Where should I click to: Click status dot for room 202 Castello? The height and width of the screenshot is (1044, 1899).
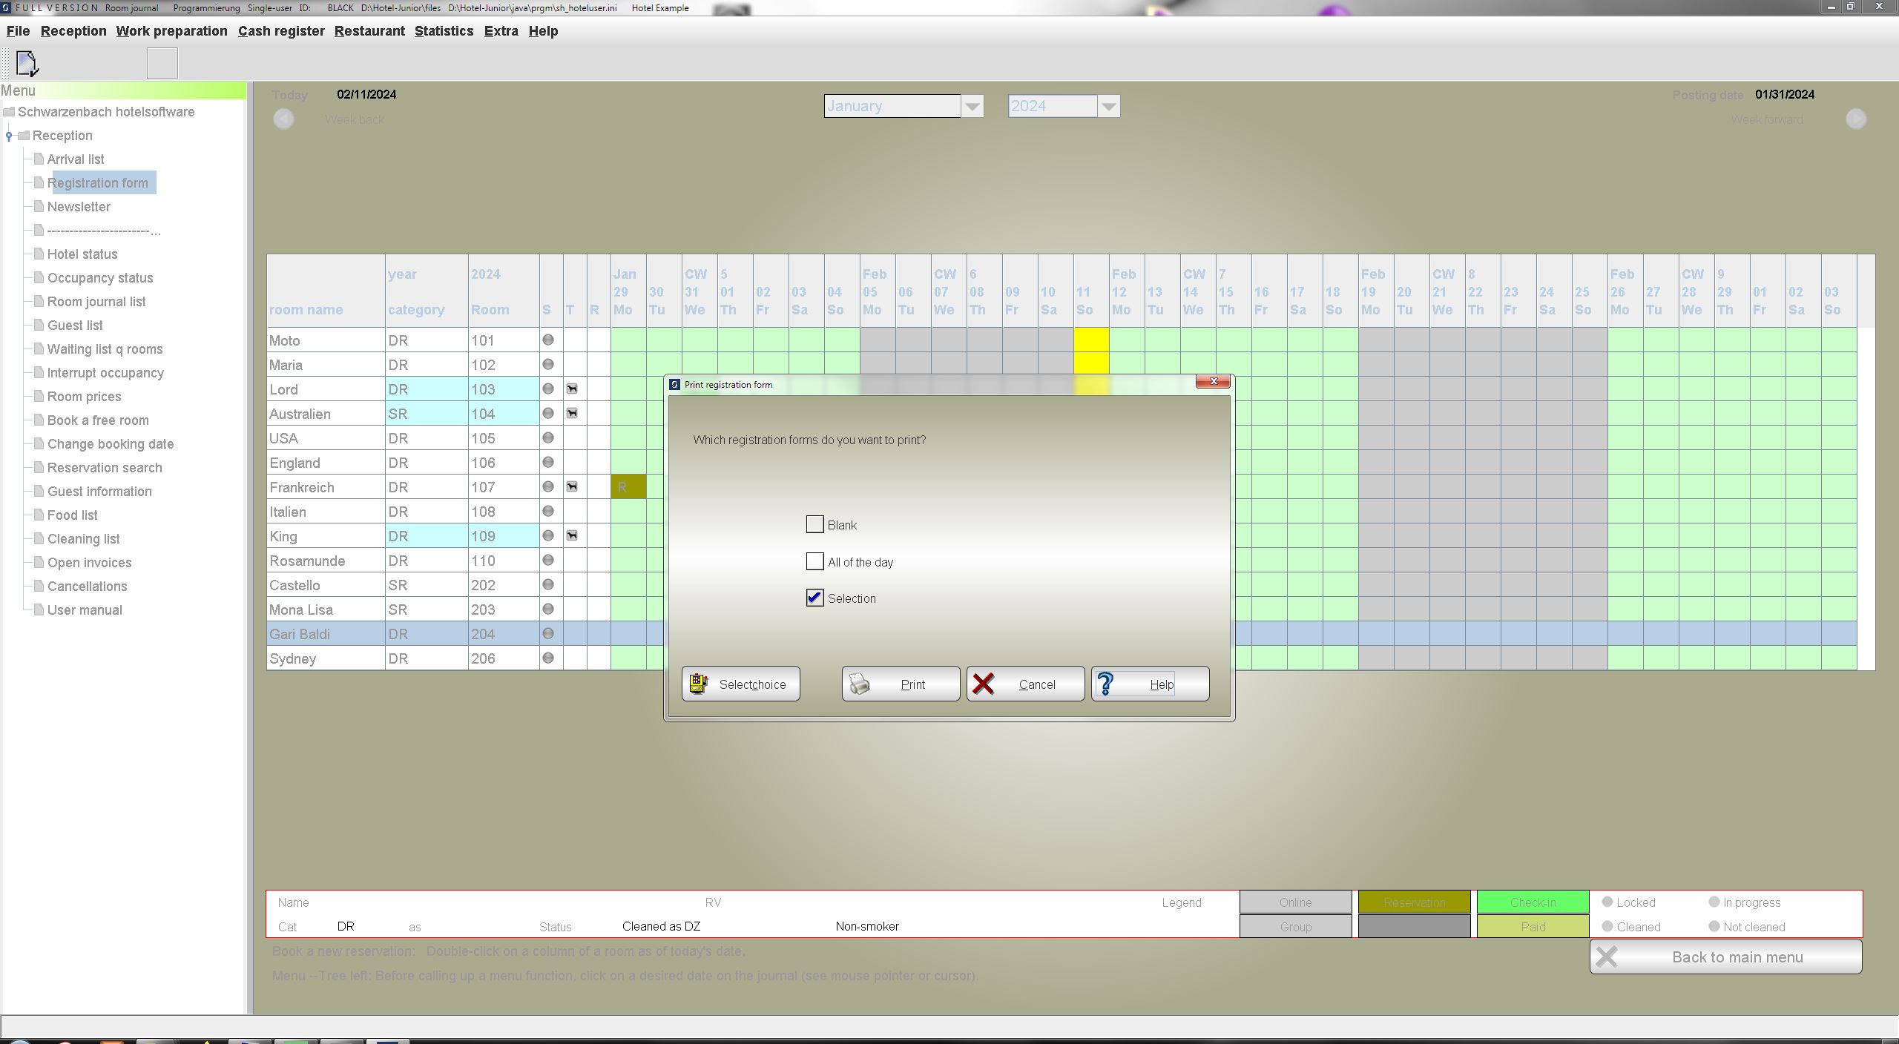point(548,584)
